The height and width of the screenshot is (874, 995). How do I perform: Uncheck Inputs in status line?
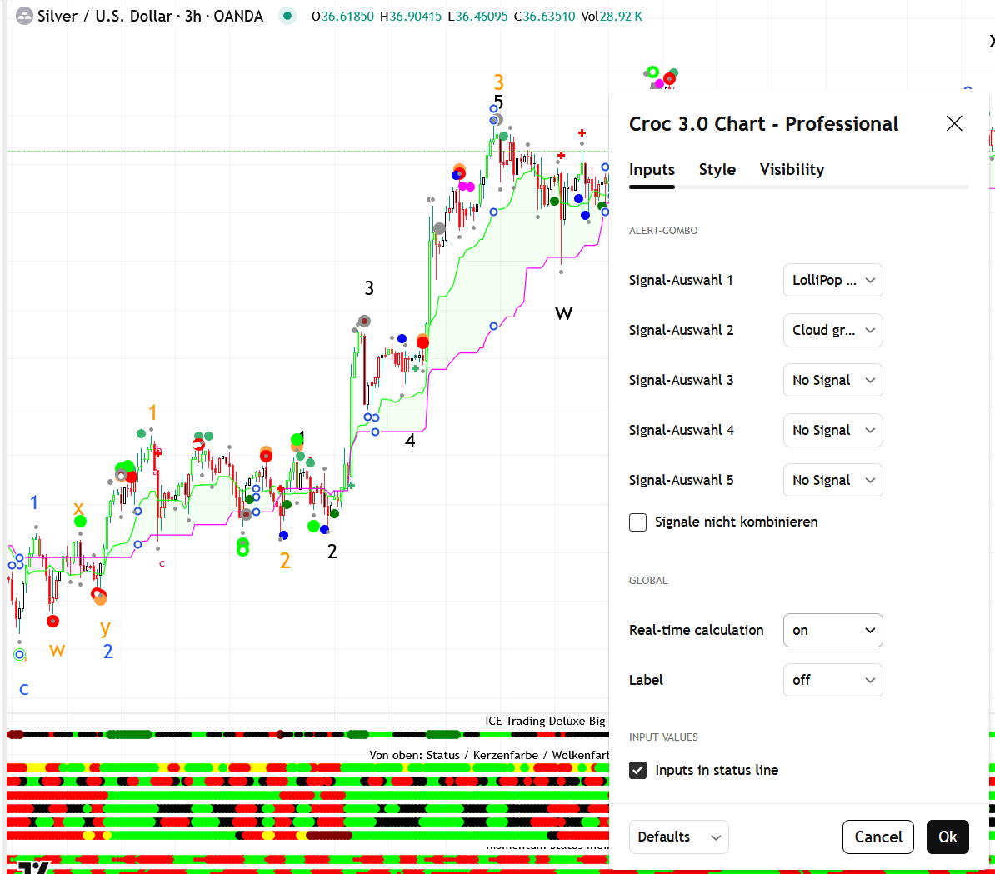pyautogui.click(x=638, y=771)
